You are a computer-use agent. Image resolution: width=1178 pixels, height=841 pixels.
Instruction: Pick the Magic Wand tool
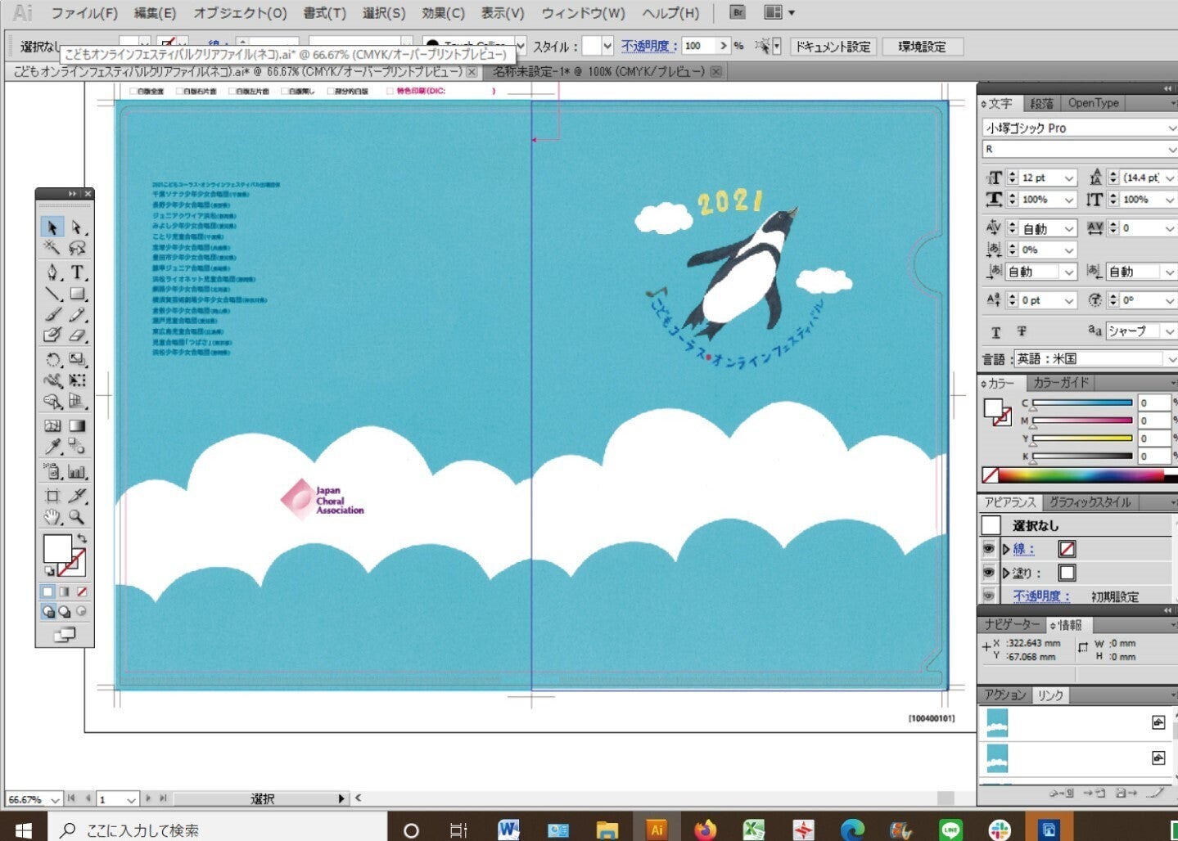click(x=52, y=248)
